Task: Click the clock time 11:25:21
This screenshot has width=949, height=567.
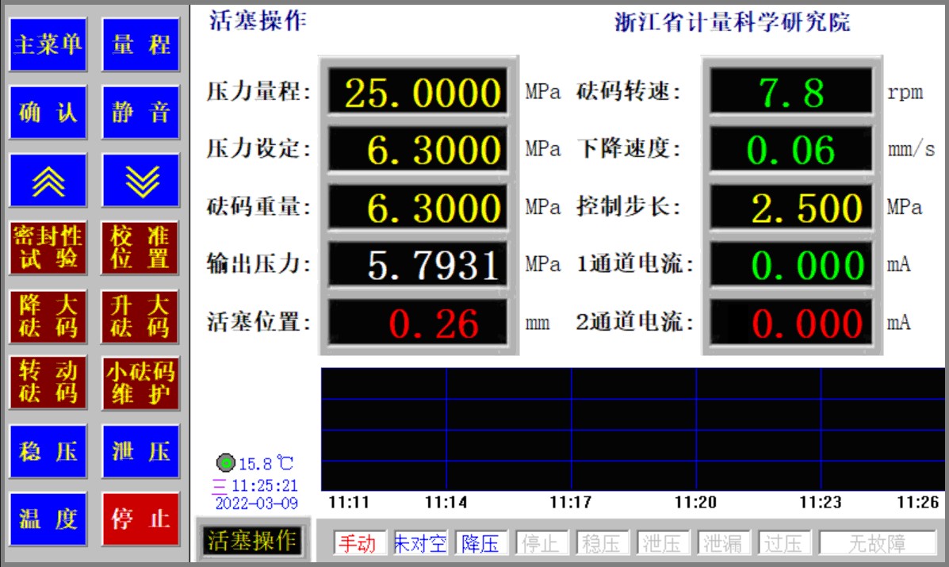Action: point(265,485)
